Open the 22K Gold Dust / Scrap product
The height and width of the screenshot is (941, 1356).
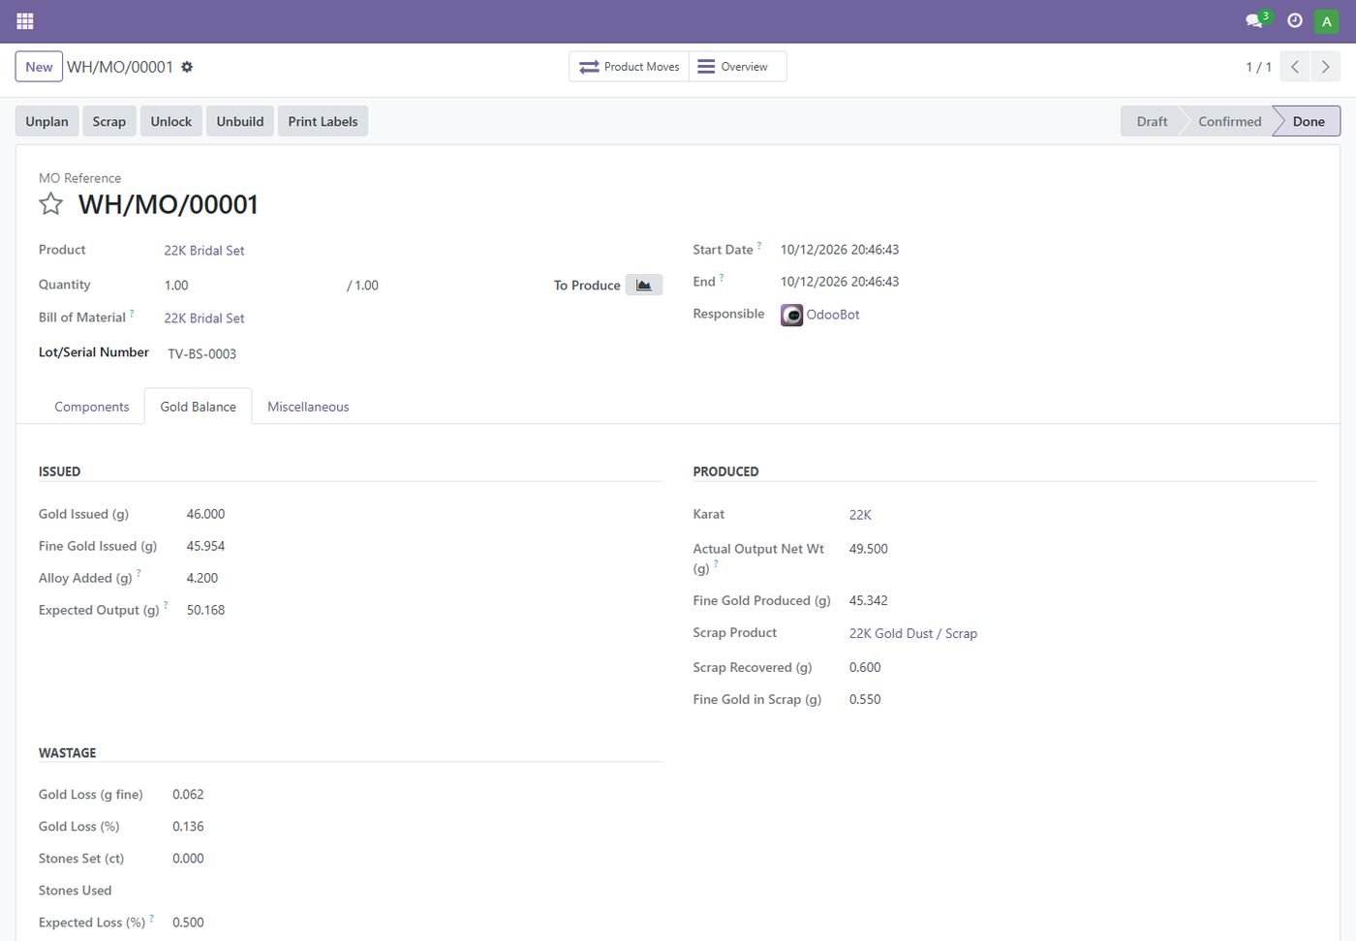tap(913, 634)
